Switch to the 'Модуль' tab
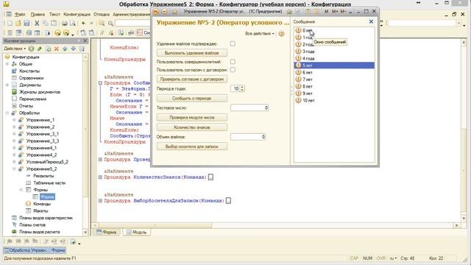Viewport: 471px width, 265px height. (137, 233)
